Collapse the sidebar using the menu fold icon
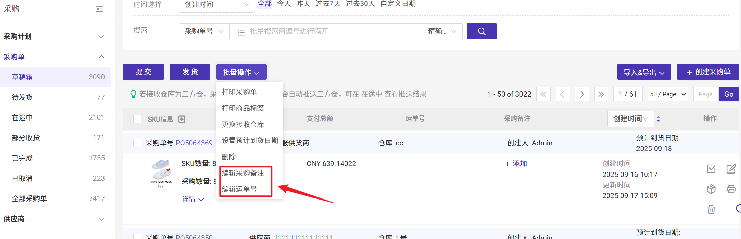 pos(100,9)
